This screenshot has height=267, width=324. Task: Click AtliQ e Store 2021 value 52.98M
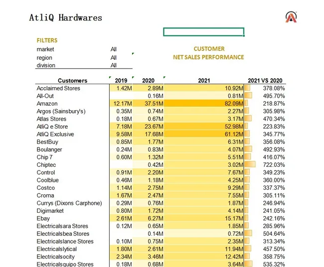[234, 127]
